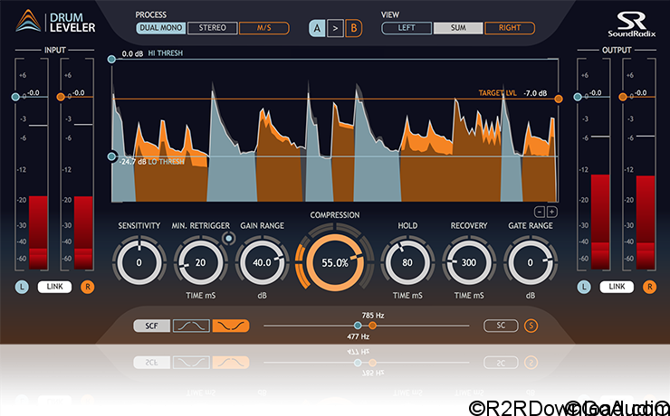The image size is (670, 416).
Task: Toggle the retrigger auto dot button
Action: click(x=229, y=239)
